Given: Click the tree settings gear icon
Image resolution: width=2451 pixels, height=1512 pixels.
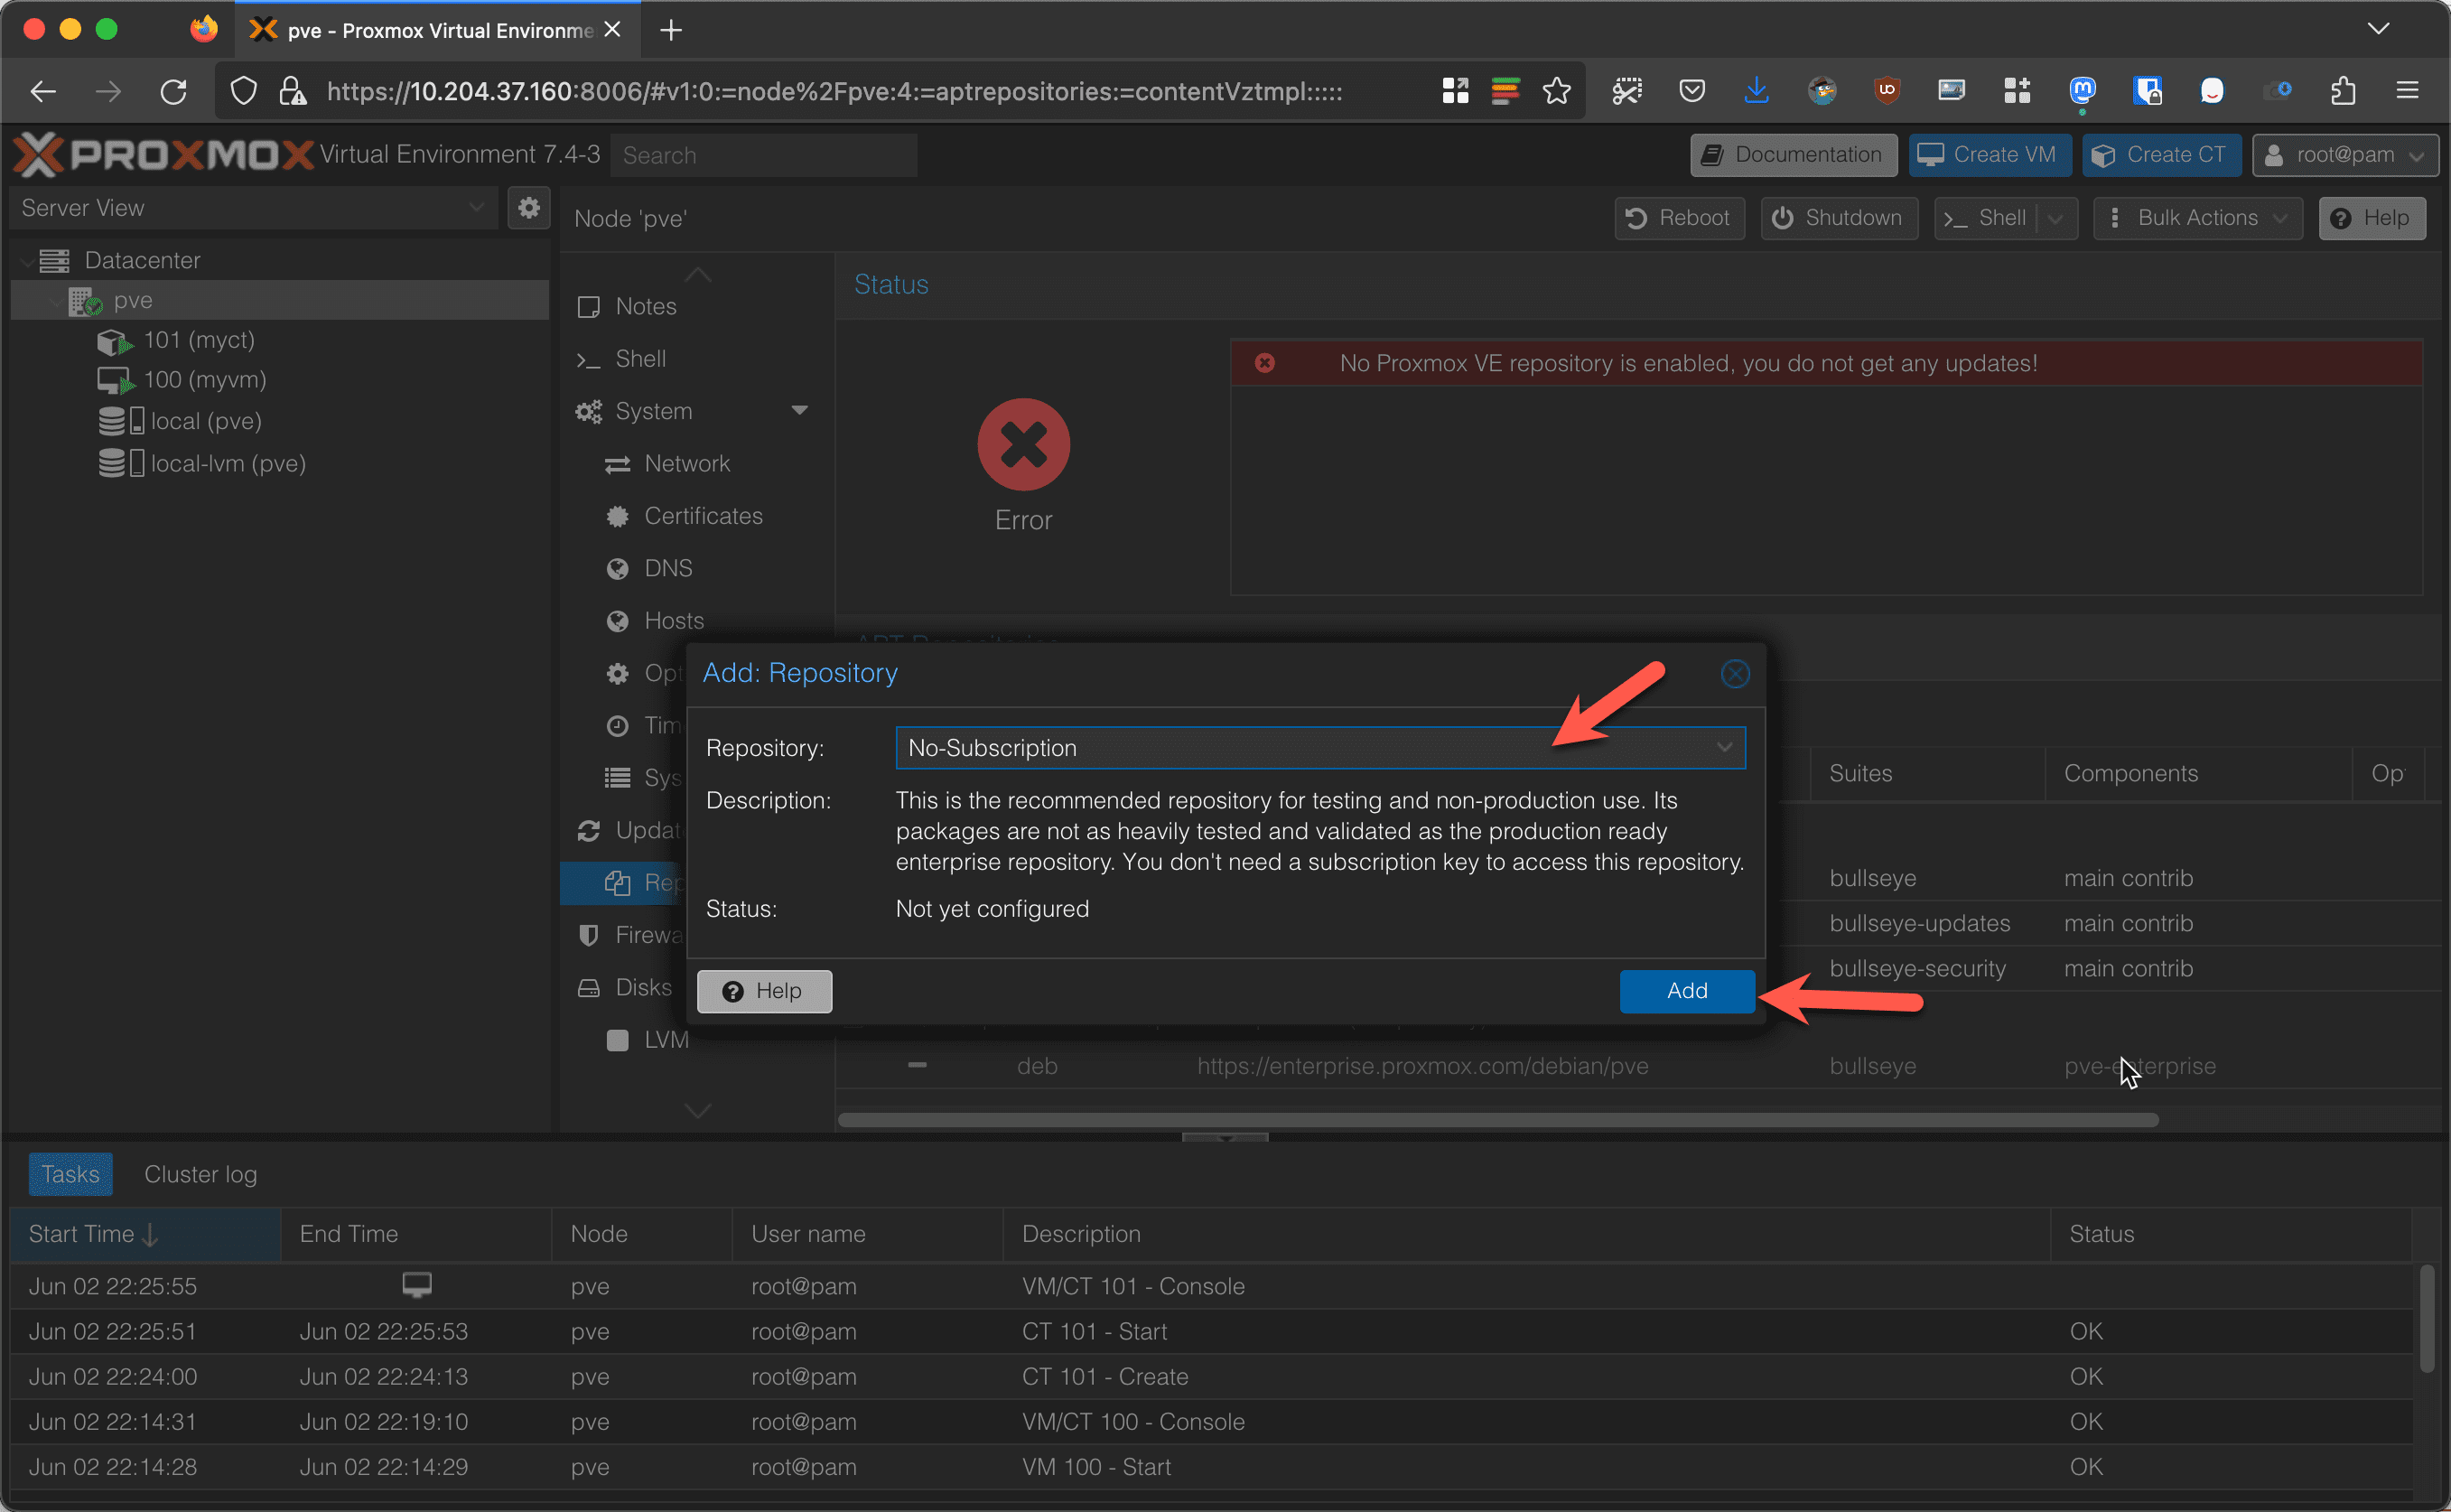Looking at the screenshot, I should click(529, 208).
